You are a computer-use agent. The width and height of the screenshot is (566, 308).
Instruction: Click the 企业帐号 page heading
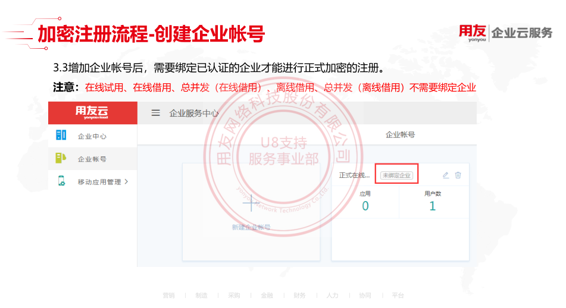click(401, 134)
